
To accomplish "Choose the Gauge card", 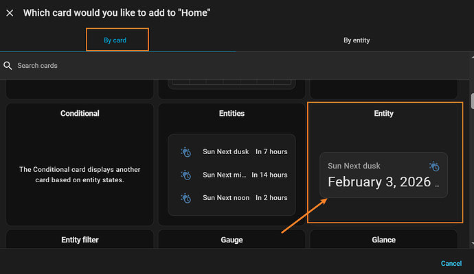I will point(232,240).
